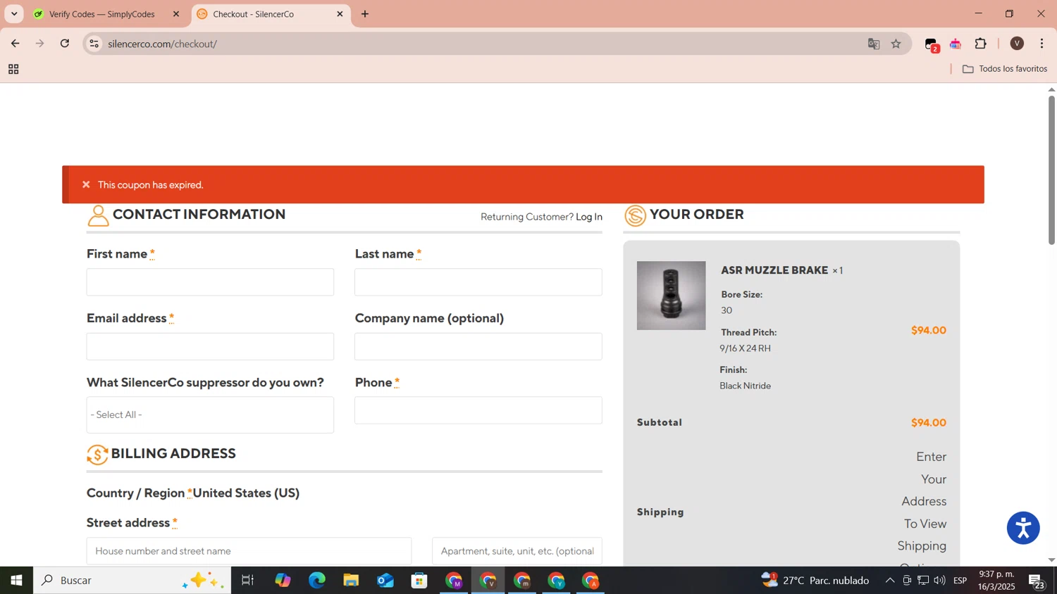Open the tab search dropdown arrow

click(14, 14)
